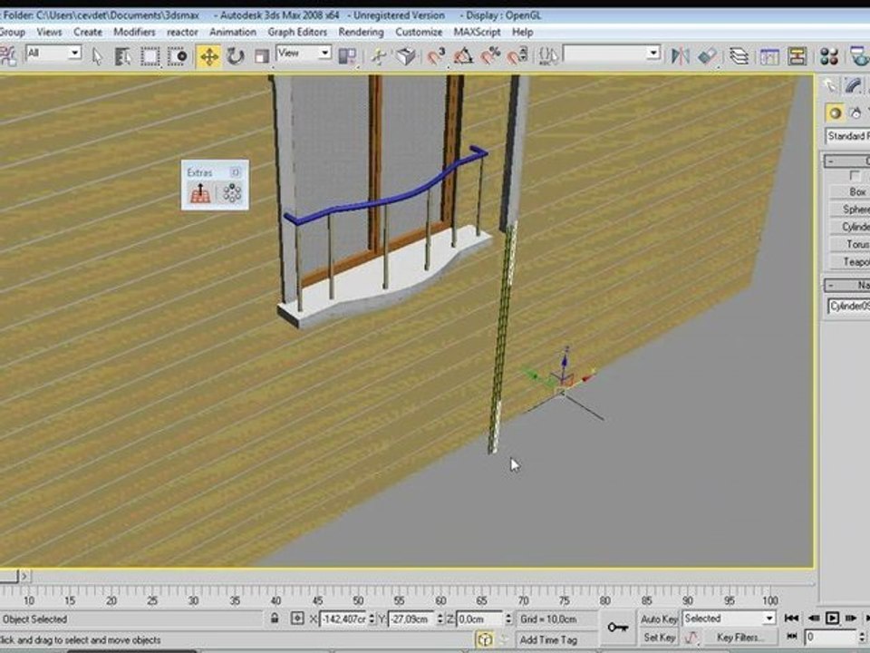Toggle the Selection Lock padlock
870x653 pixels.
coord(275,618)
